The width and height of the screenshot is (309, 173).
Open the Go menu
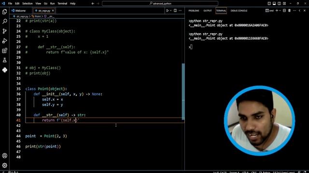(x=45, y=3)
